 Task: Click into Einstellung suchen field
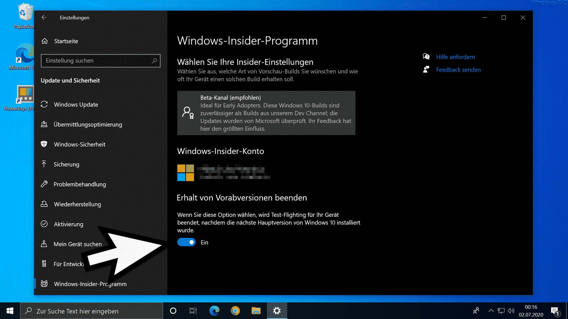click(x=100, y=61)
